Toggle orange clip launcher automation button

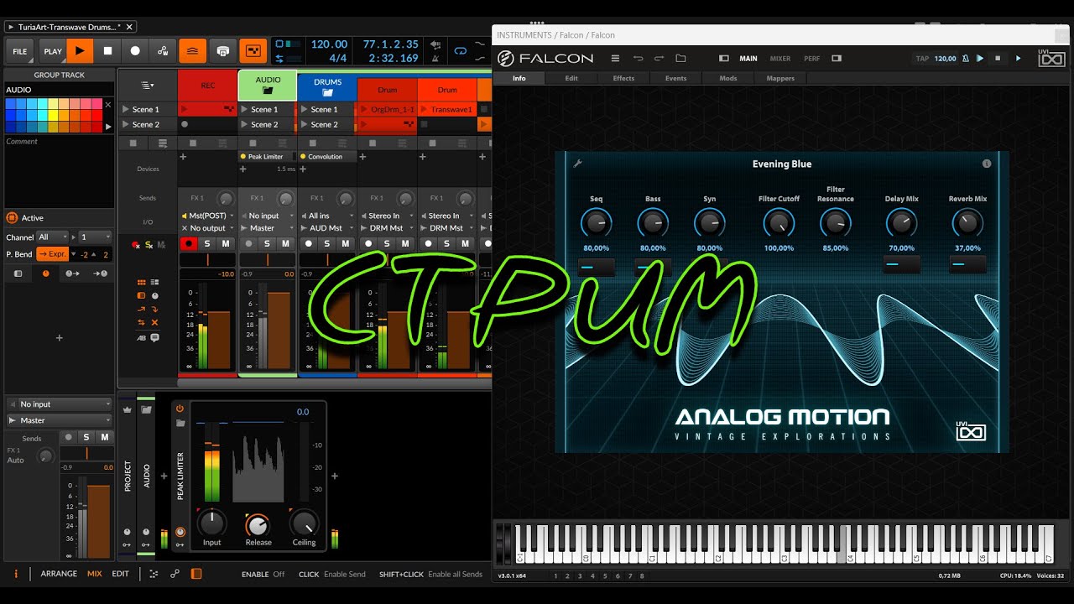pos(253,51)
